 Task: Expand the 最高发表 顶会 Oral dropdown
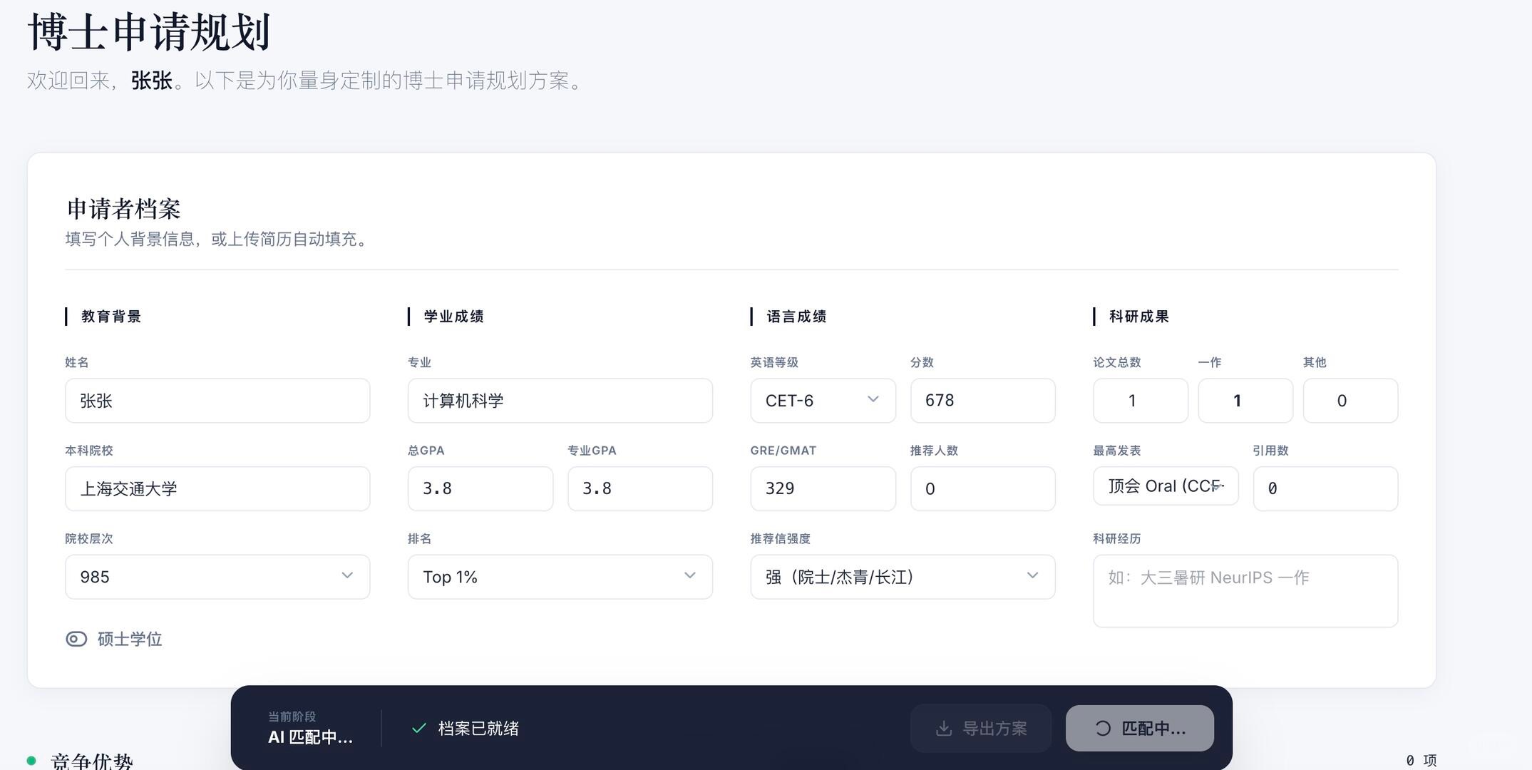tap(1165, 486)
